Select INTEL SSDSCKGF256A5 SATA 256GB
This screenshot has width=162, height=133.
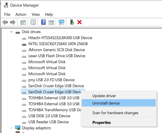pos(58,44)
